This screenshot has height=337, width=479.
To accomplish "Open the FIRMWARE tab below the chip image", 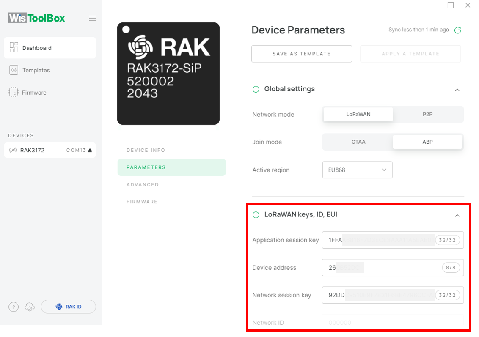I will click(142, 202).
